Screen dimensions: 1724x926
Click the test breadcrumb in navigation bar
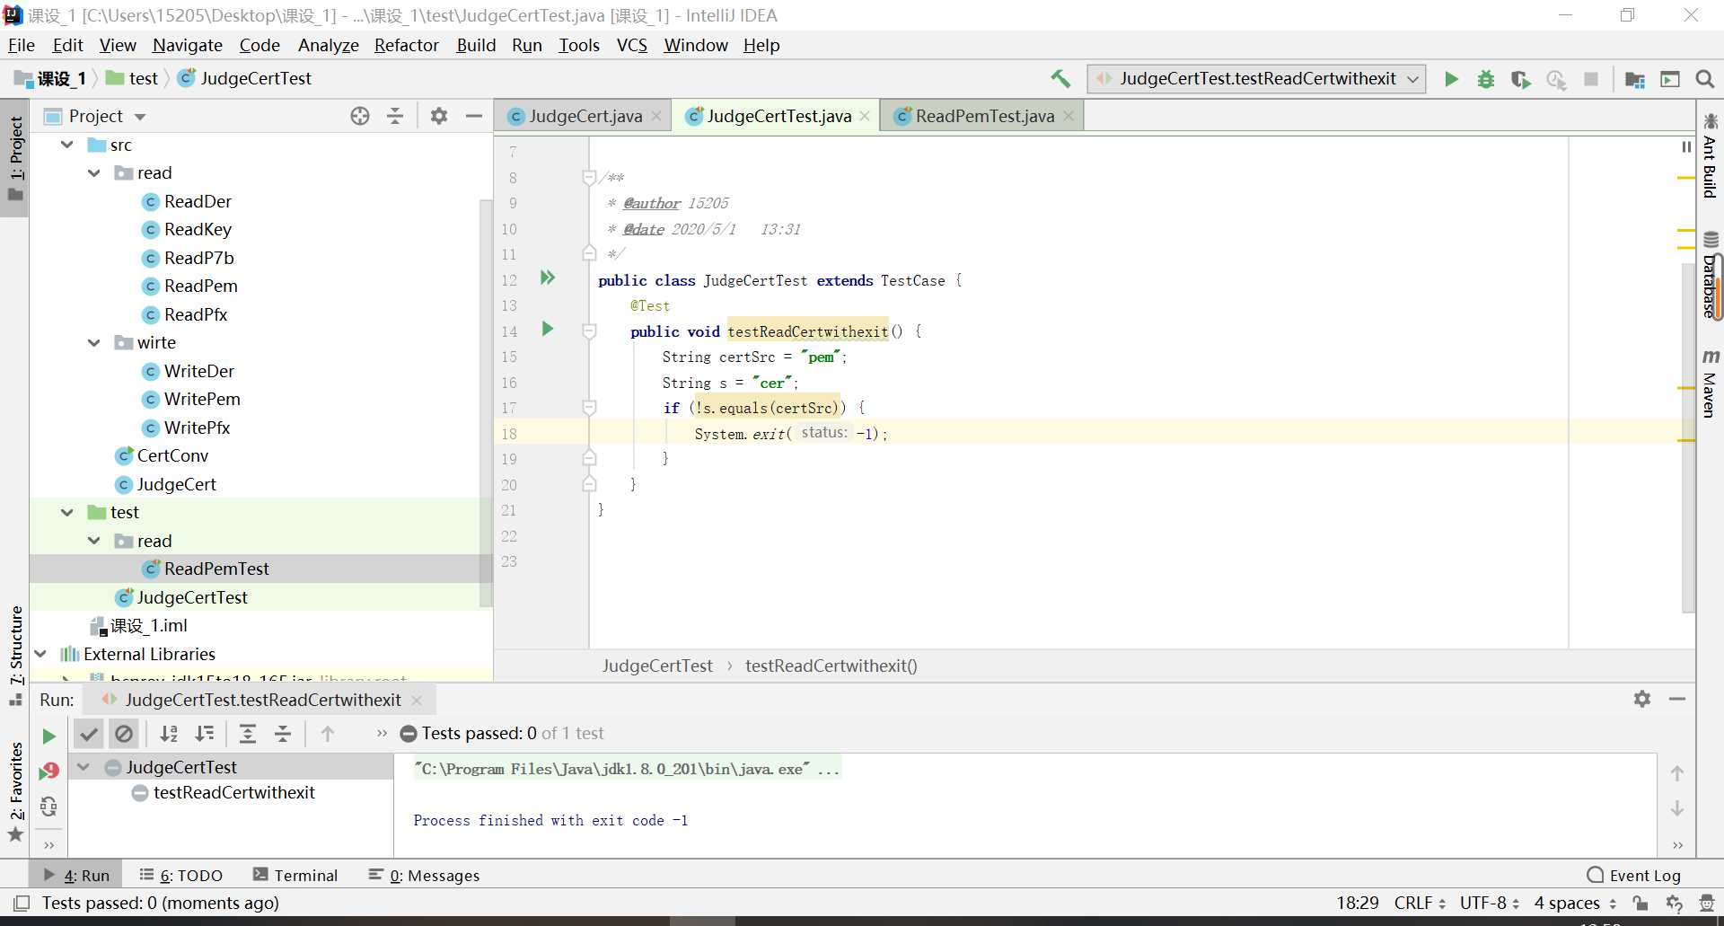(133, 79)
